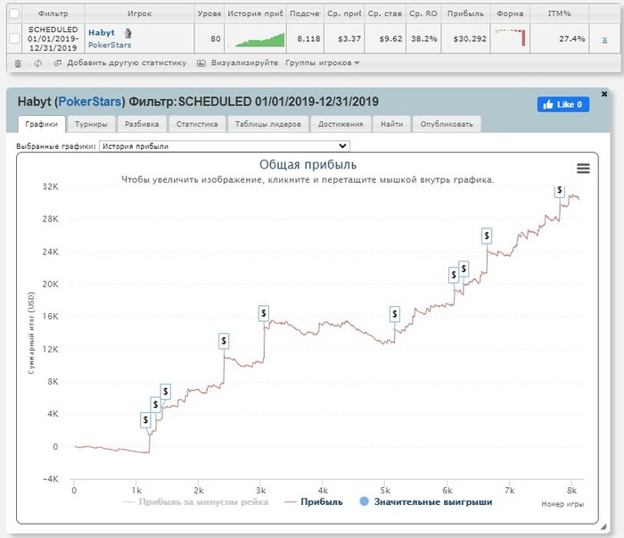Click the visualize chart icon
Image resolution: width=624 pixels, height=538 pixels.
tap(201, 63)
